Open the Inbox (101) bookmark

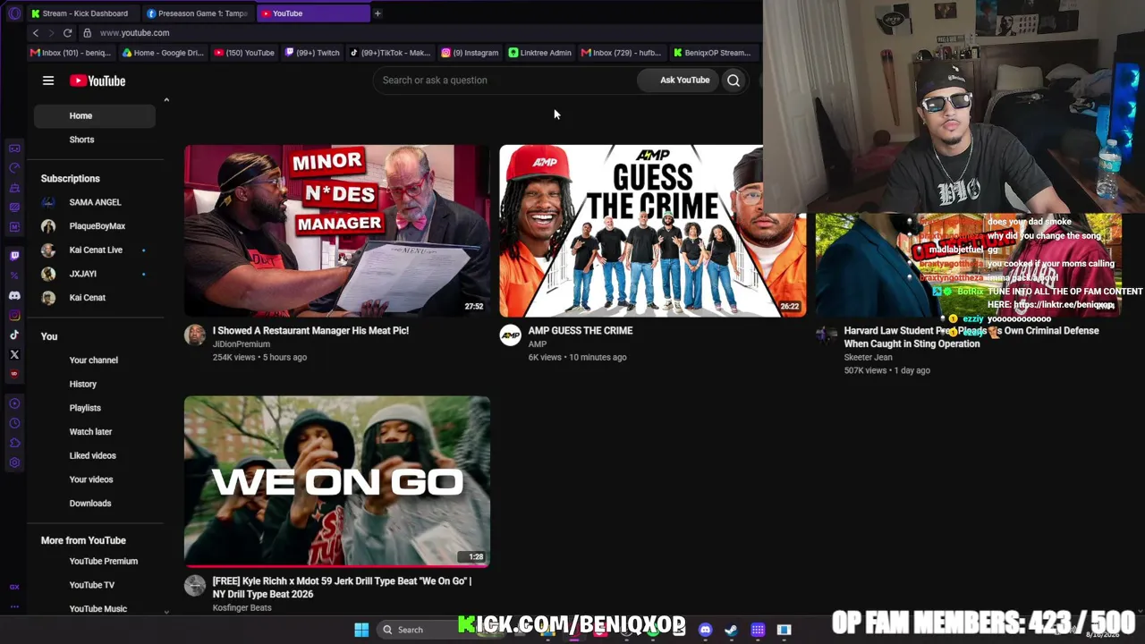(71, 53)
